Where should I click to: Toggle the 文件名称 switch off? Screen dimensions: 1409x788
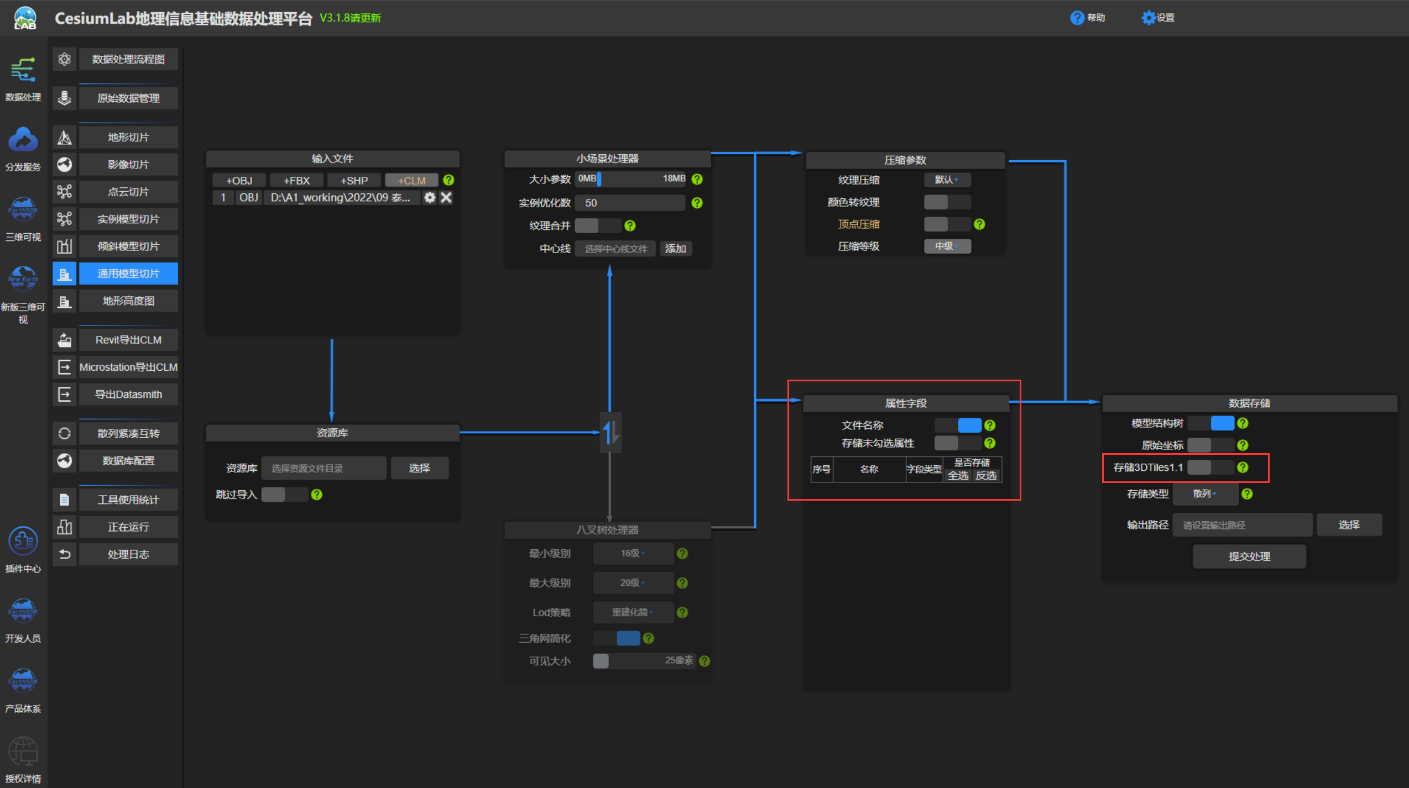pos(958,425)
